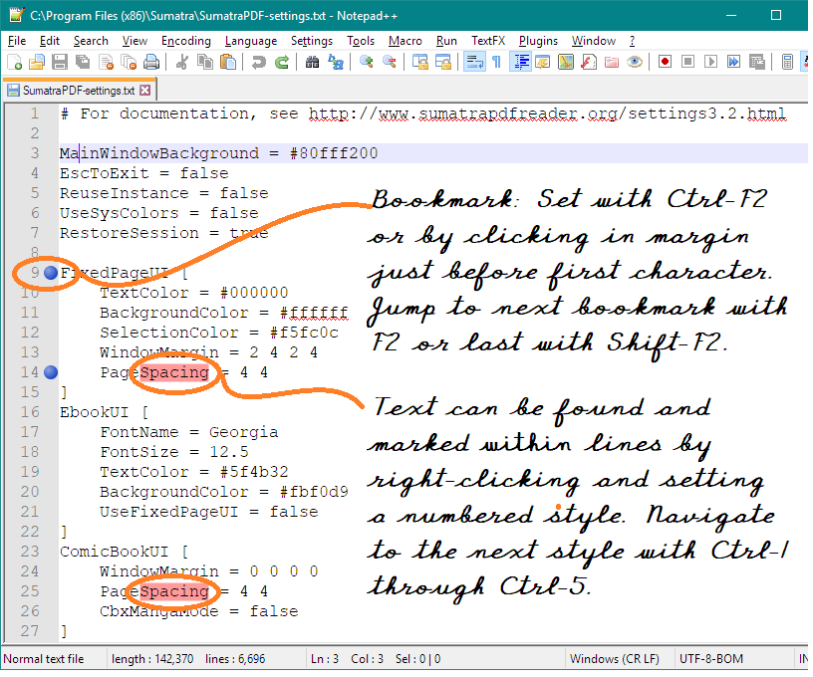The width and height of the screenshot is (813, 677).
Task: Open the Encoding menu
Action: click(x=185, y=41)
